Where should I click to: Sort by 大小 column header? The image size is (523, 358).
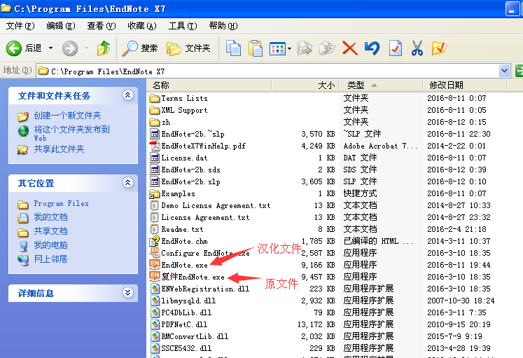305,85
